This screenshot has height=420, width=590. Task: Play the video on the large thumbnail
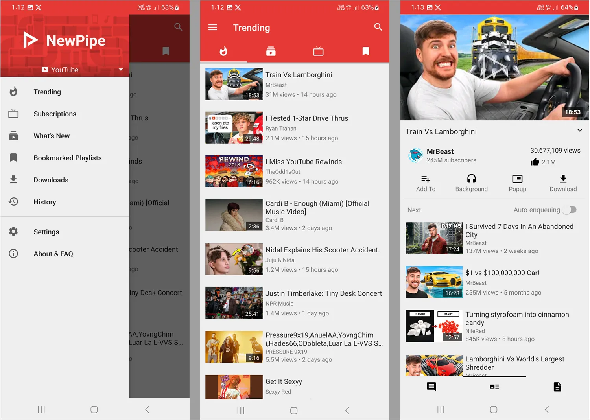click(494, 68)
